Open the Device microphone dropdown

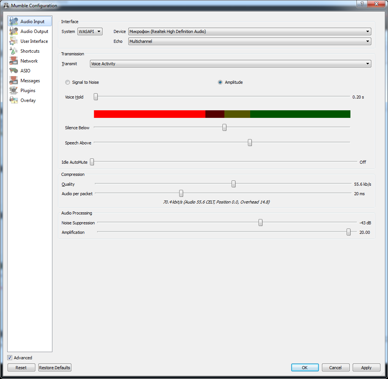click(x=249, y=31)
